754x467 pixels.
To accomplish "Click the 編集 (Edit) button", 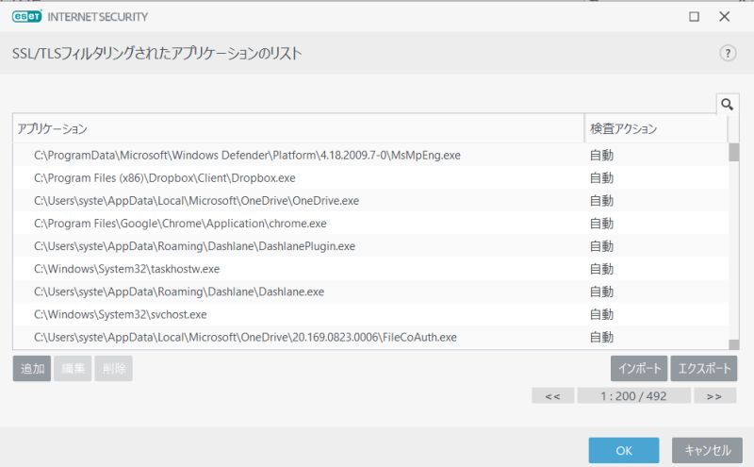I will click(x=73, y=368).
